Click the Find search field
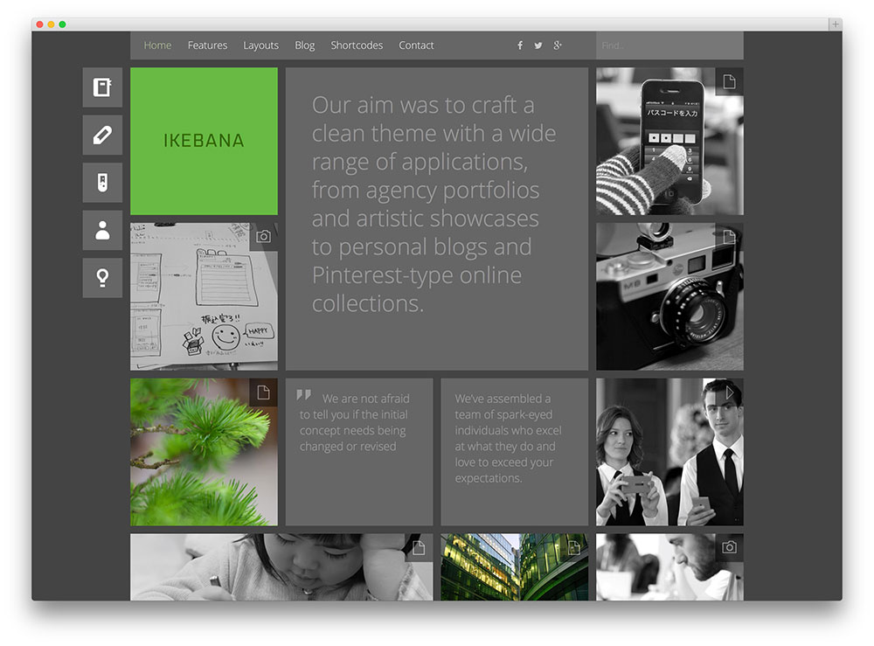874x646 pixels. click(669, 45)
